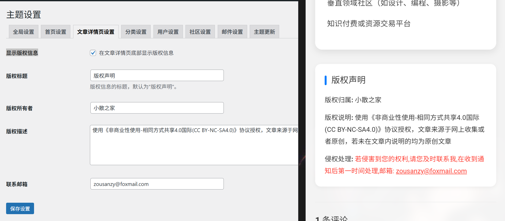
Task: Switch to the 社区设置 tab
Action: [200, 32]
